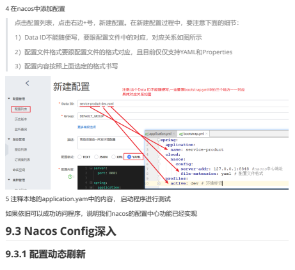
Task: Select the TEXT format radio button
Action: pyautogui.click(x=79, y=157)
